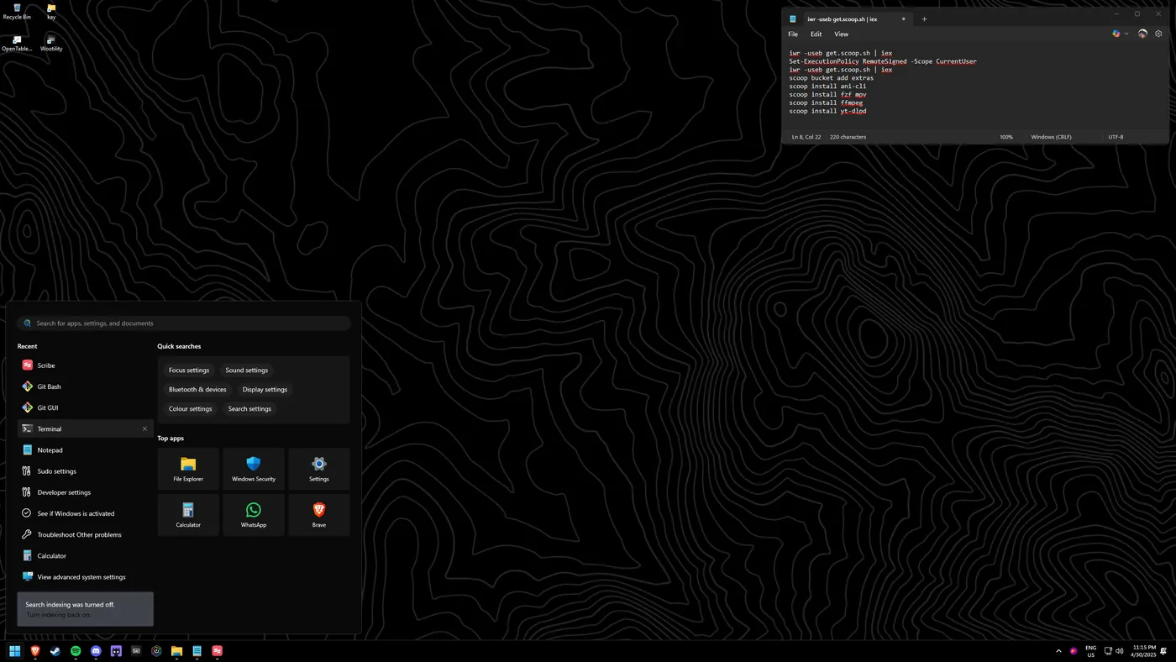1176x662 pixels.
Task: Open Scribe from Recent list
Action: (x=85, y=365)
